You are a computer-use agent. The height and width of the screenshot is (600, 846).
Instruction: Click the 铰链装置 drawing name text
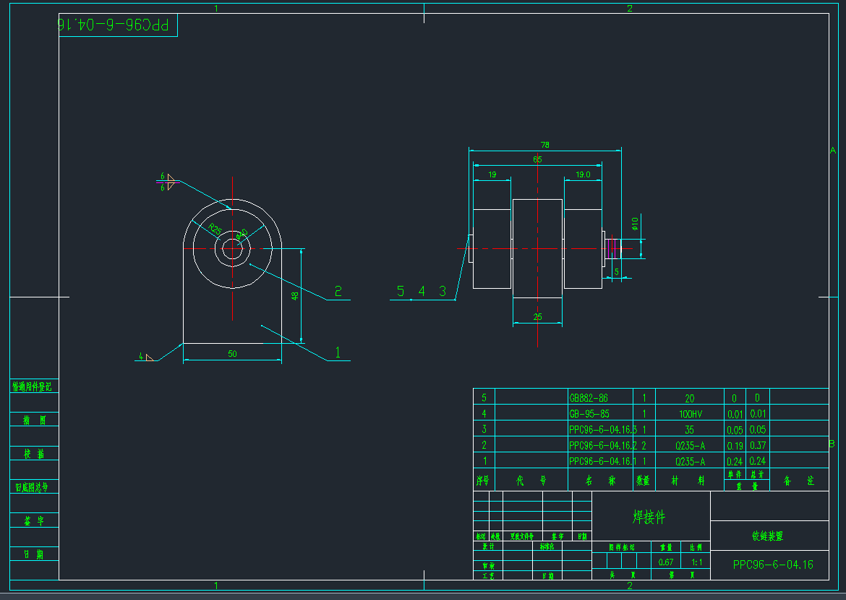767,536
